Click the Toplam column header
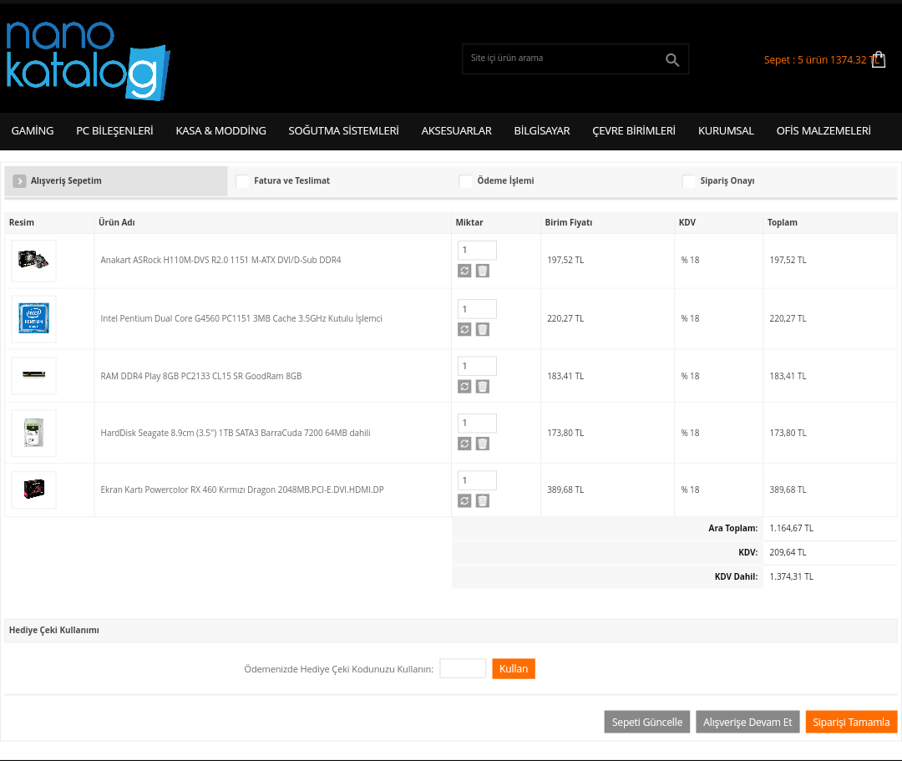 coord(783,222)
